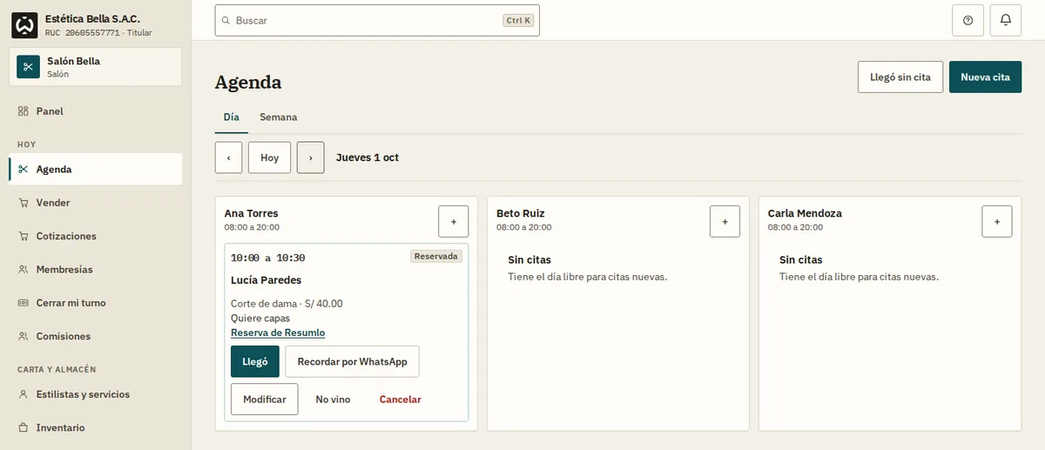The image size is (1045, 450).
Task: Open Estilistas y servicios section
Action: [x=96, y=394]
